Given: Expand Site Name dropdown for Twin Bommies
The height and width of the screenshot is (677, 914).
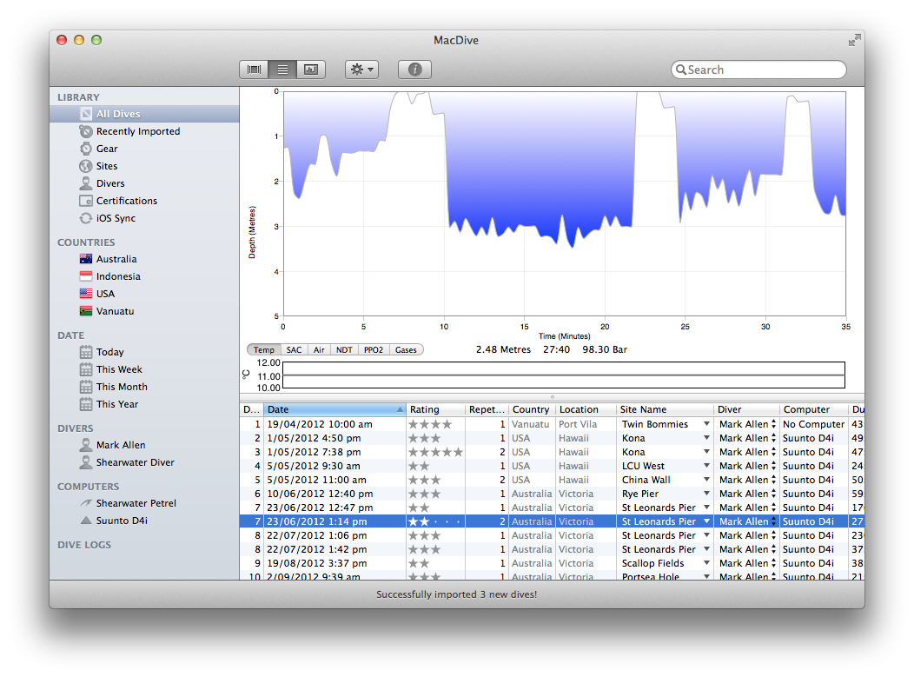Looking at the screenshot, I should pos(706,424).
